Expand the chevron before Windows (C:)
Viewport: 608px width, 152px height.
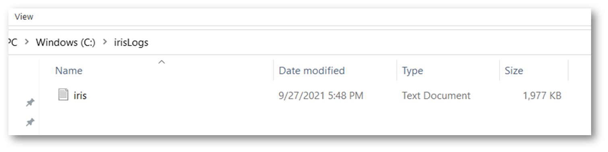click(27, 42)
